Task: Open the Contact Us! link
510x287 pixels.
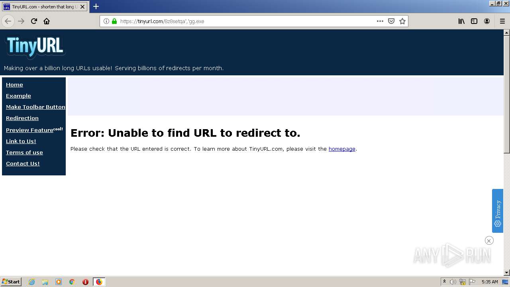Action: coord(23,163)
